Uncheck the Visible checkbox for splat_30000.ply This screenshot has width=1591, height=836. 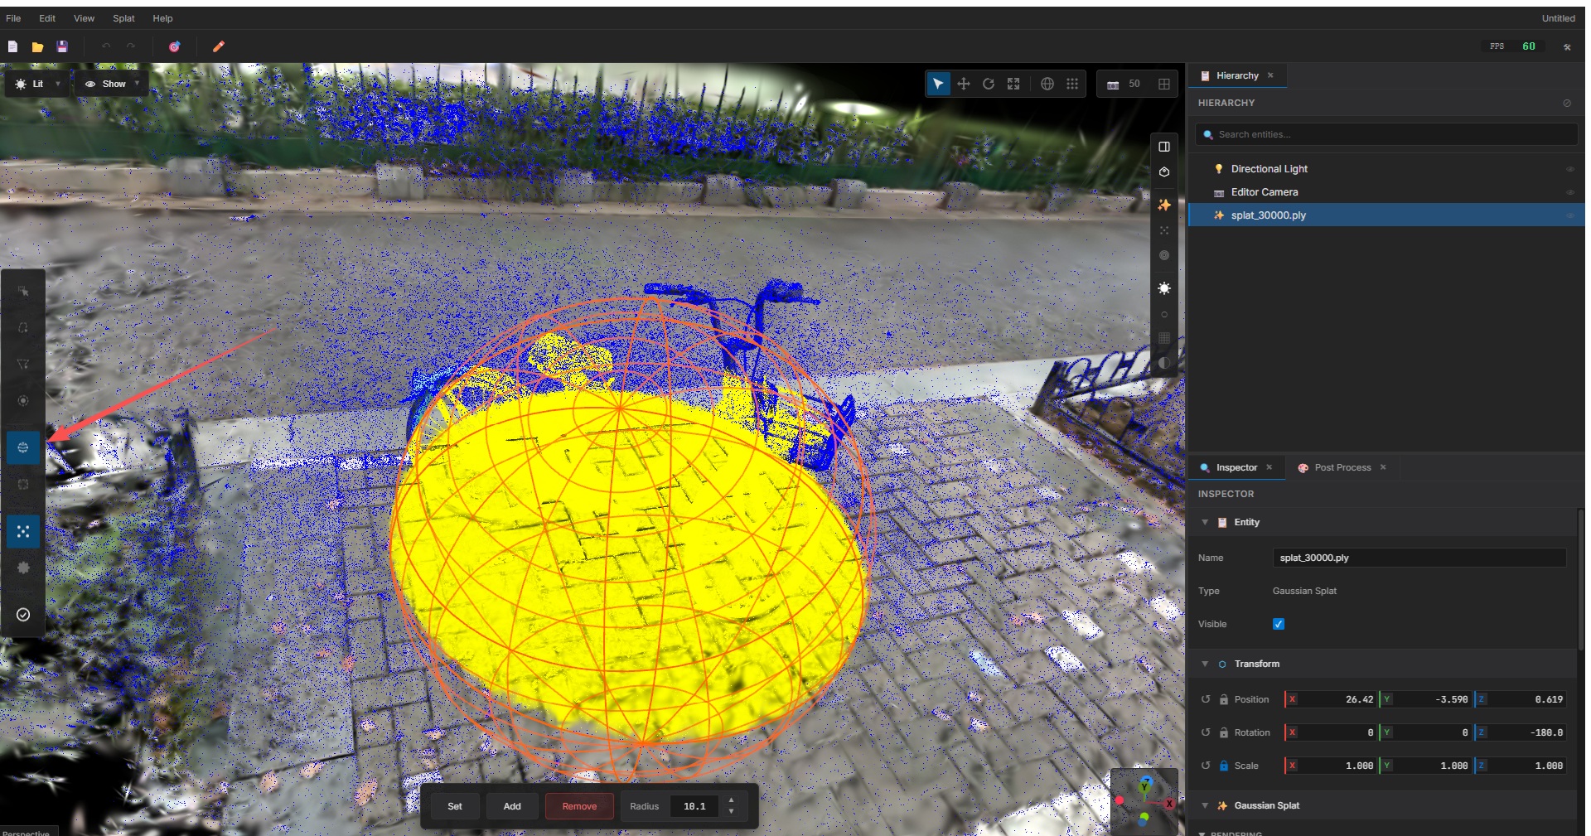(x=1279, y=623)
